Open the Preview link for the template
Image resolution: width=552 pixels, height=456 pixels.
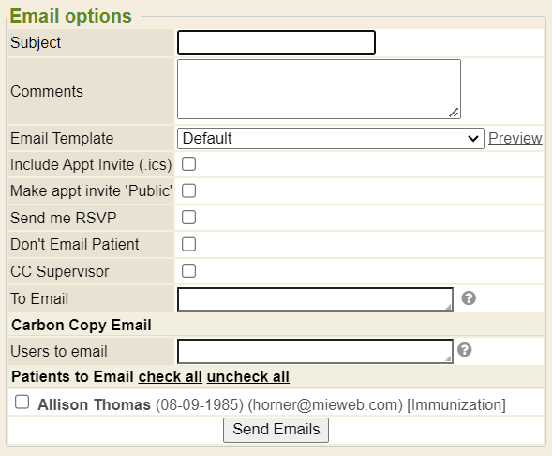click(515, 138)
